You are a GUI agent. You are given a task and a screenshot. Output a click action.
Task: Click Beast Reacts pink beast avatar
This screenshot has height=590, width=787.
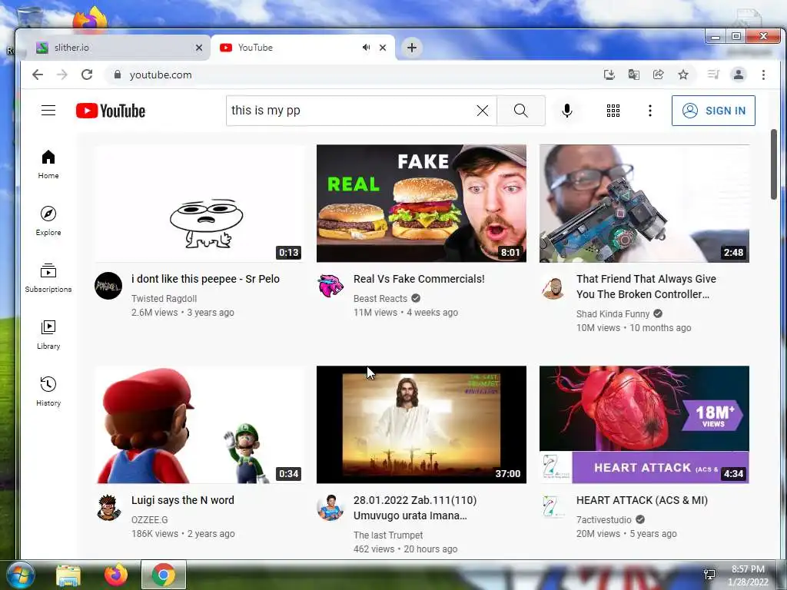tap(330, 286)
